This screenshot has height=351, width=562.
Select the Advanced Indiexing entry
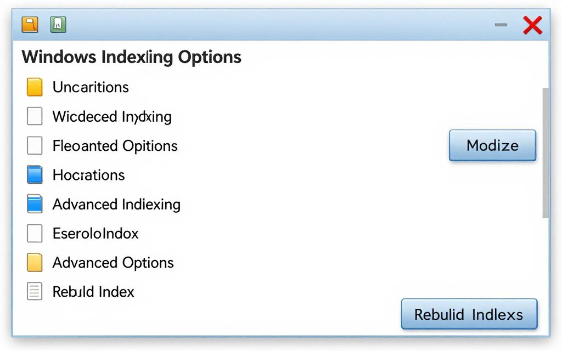coord(116,203)
